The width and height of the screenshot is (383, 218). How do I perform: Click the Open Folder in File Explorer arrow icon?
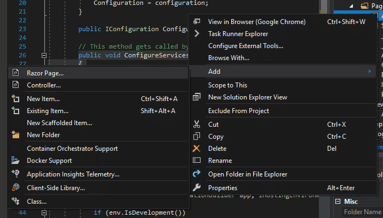(x=197, y=173)
